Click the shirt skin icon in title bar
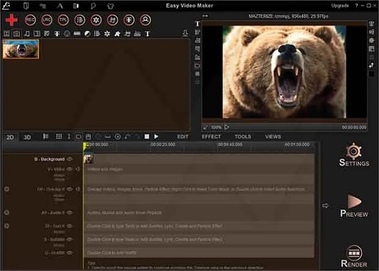The width and height of the screenshot is (379, 271). coord(111,6)
